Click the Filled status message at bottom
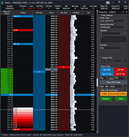The image size is (129, 137). click(42, 135)
